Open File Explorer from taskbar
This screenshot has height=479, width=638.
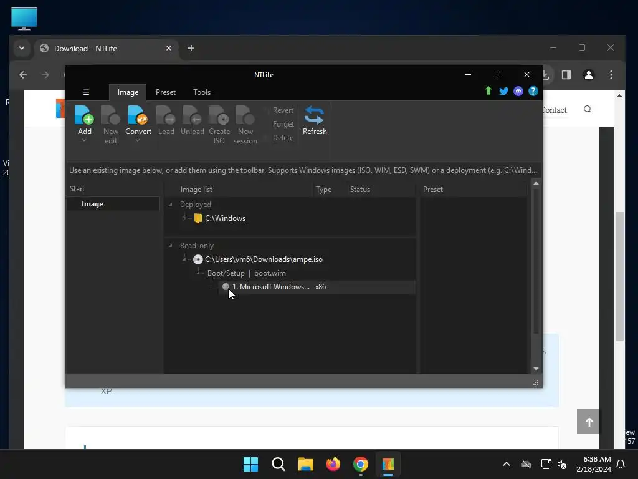coord(305,464)
